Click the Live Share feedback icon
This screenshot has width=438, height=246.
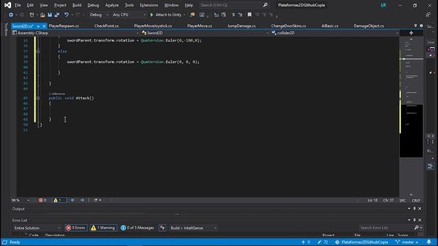428,15
